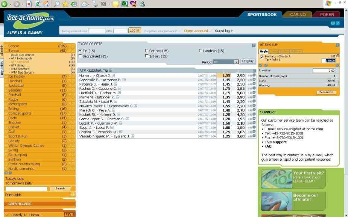Viewport: 348px width, 217px height.
Task: Check the Sets played (15) checkbox
Action: click(80, 56)
